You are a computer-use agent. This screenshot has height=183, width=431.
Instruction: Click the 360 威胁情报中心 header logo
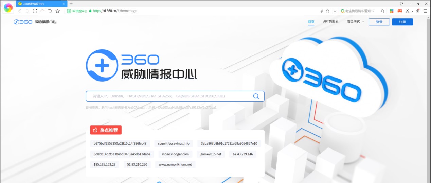point(35,22)
